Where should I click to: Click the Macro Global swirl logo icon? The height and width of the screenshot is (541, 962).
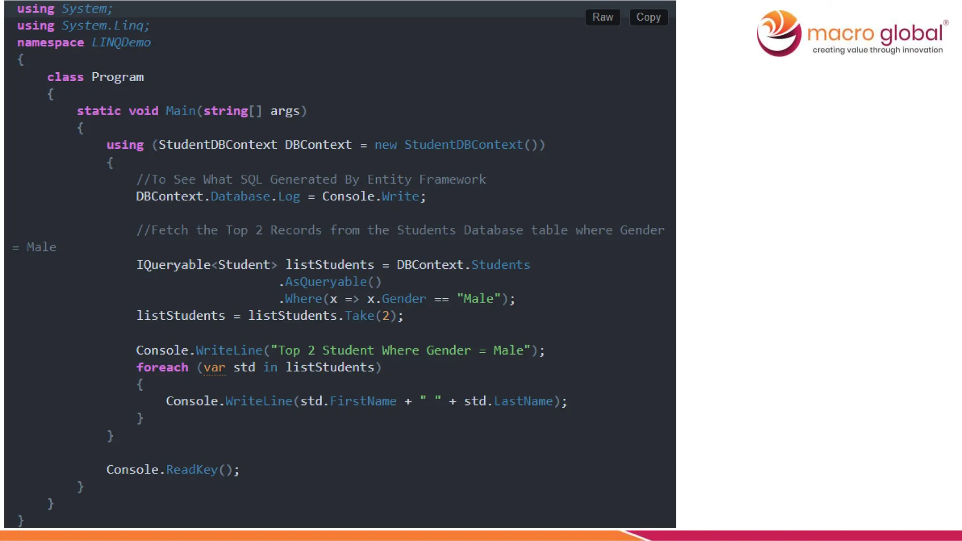(779, 33)
